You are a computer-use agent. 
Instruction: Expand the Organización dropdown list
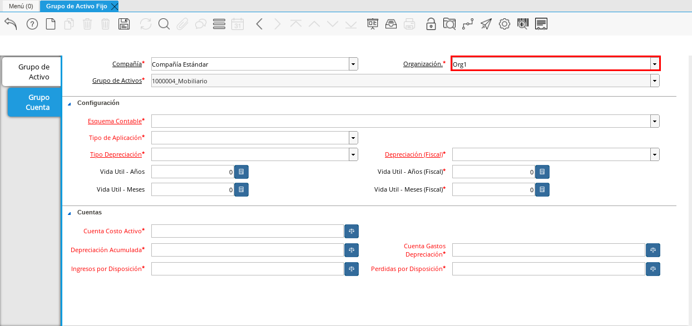[654, 64]
